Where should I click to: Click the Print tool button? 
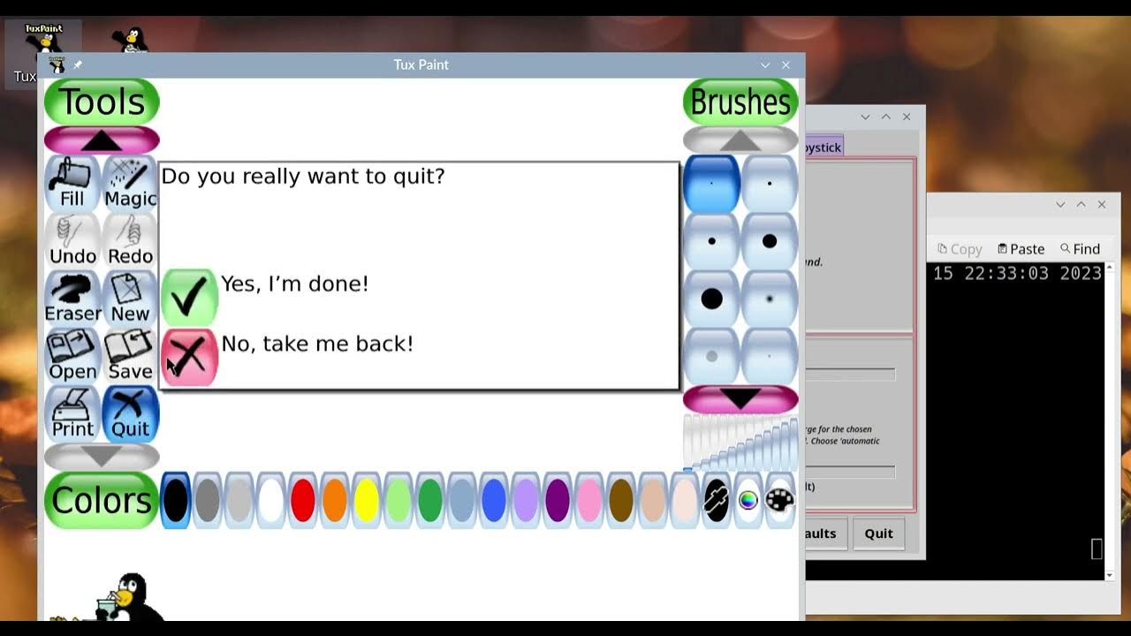point(72,413)
